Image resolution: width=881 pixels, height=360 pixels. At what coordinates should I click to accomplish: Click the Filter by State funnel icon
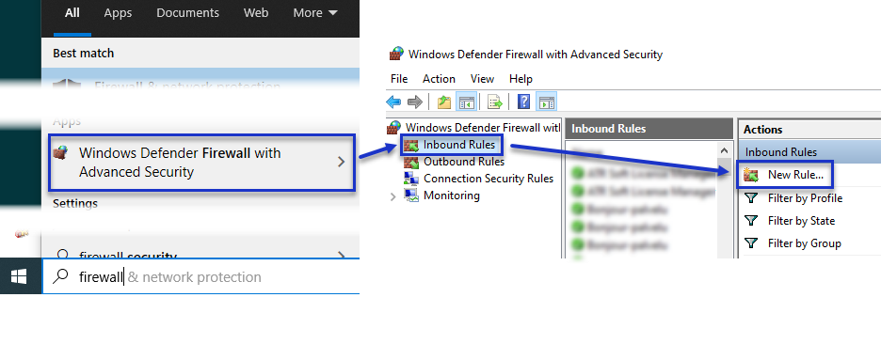751,220
